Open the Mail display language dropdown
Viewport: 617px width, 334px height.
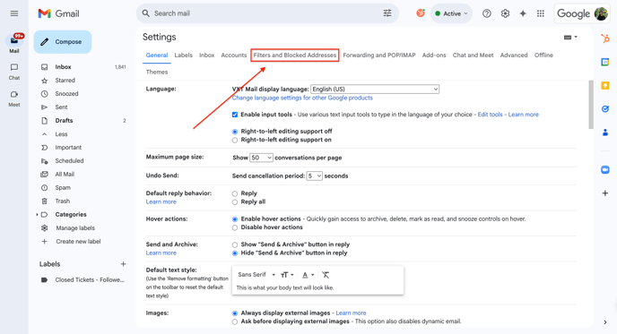click(x=375, y=90)
